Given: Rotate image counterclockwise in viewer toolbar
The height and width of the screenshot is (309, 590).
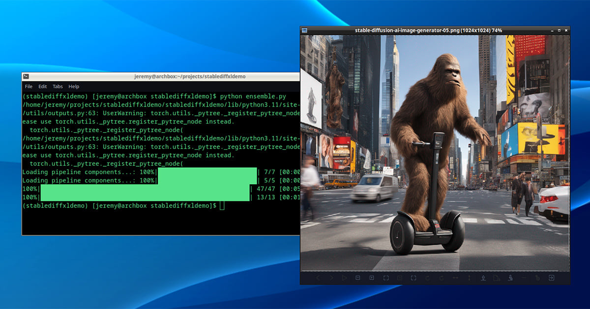Looking at the screenshot, I should click(x=428, y=278).
